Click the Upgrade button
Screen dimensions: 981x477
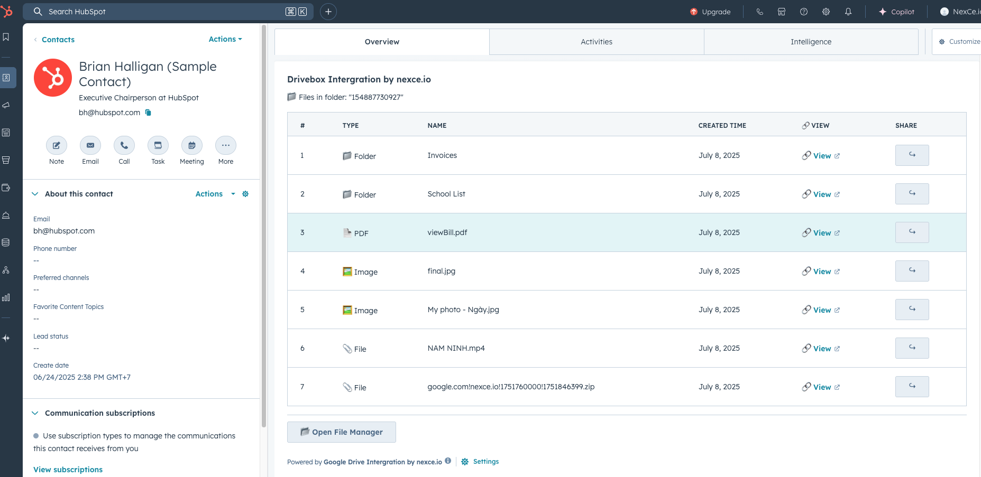710,12
